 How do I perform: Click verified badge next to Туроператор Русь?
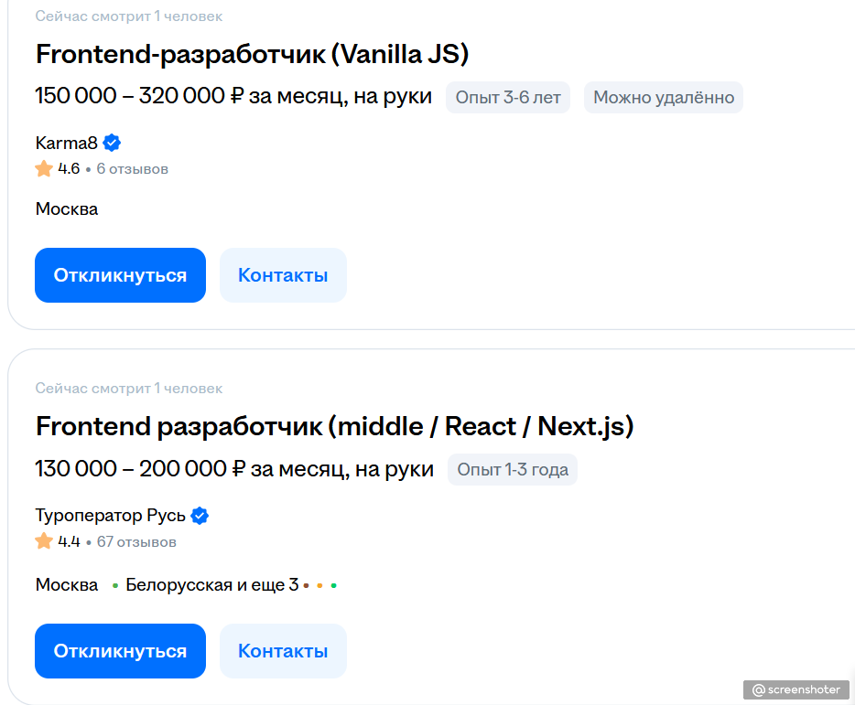point(200,516)
